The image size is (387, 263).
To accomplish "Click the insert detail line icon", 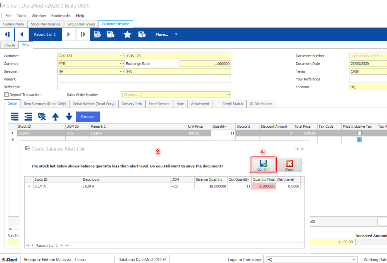I will click(28, 117).
